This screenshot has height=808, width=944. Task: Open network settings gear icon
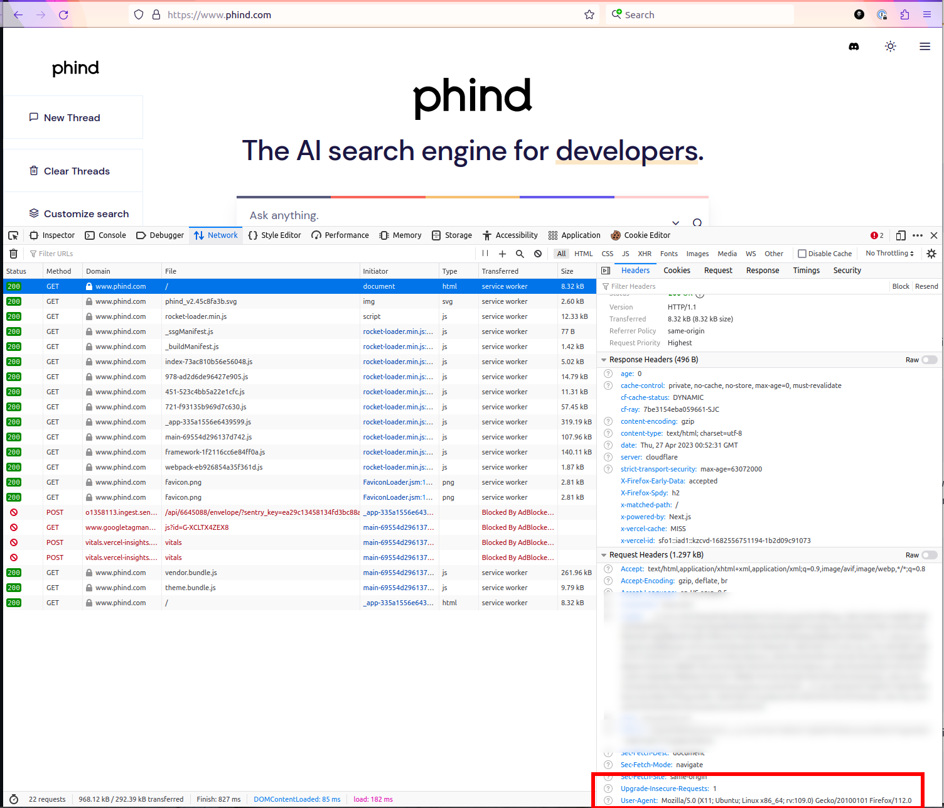931,254
